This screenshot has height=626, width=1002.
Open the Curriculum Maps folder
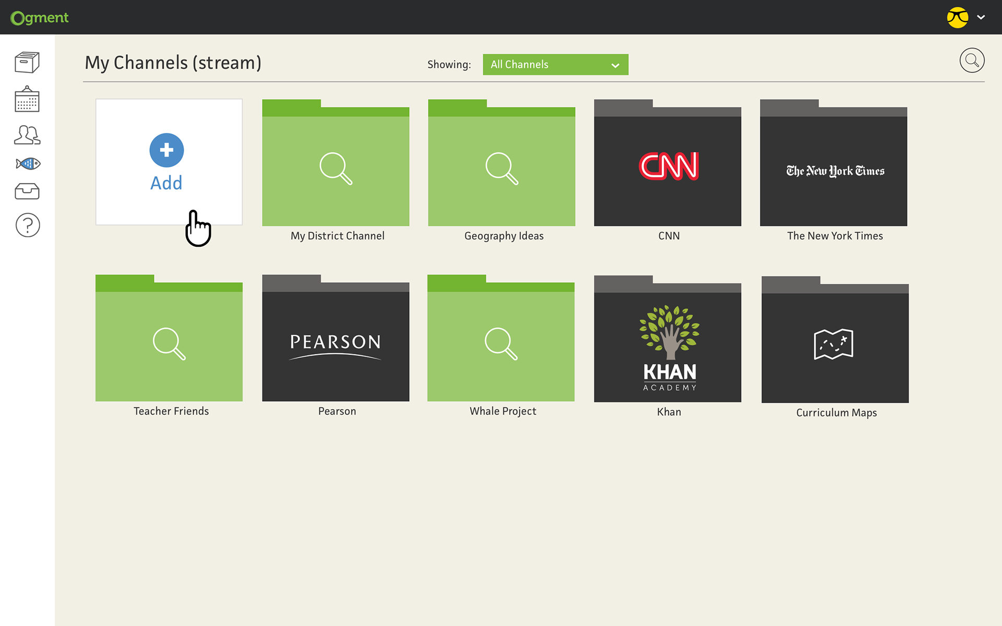point(835,340)
